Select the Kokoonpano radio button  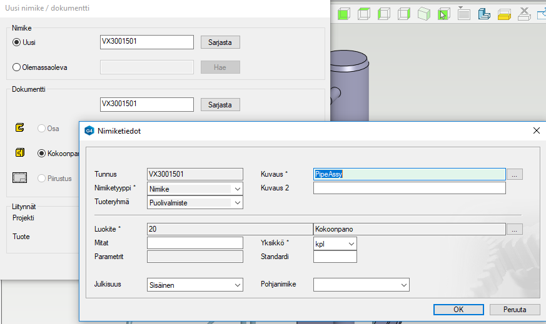point(42,153)
